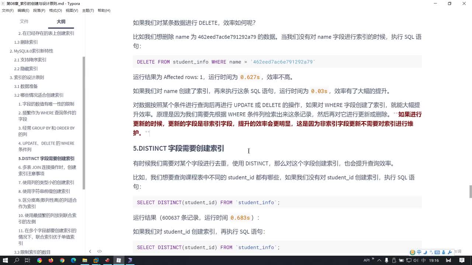The height and width of the screenshot is (265, 472).
Task: Jump to outline item 2.1 支持降序索引
Action: click(30, 60)
